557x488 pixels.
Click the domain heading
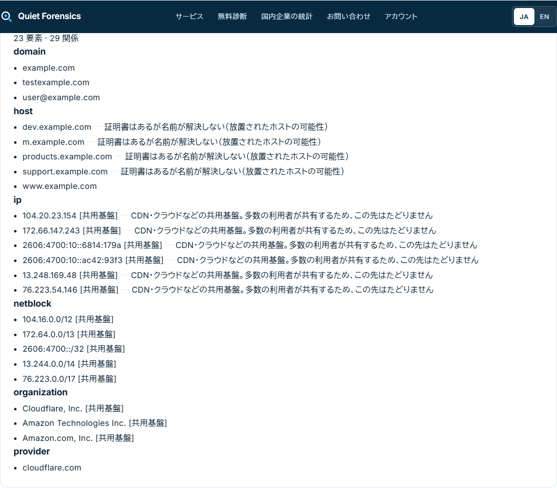click(30, 52)
